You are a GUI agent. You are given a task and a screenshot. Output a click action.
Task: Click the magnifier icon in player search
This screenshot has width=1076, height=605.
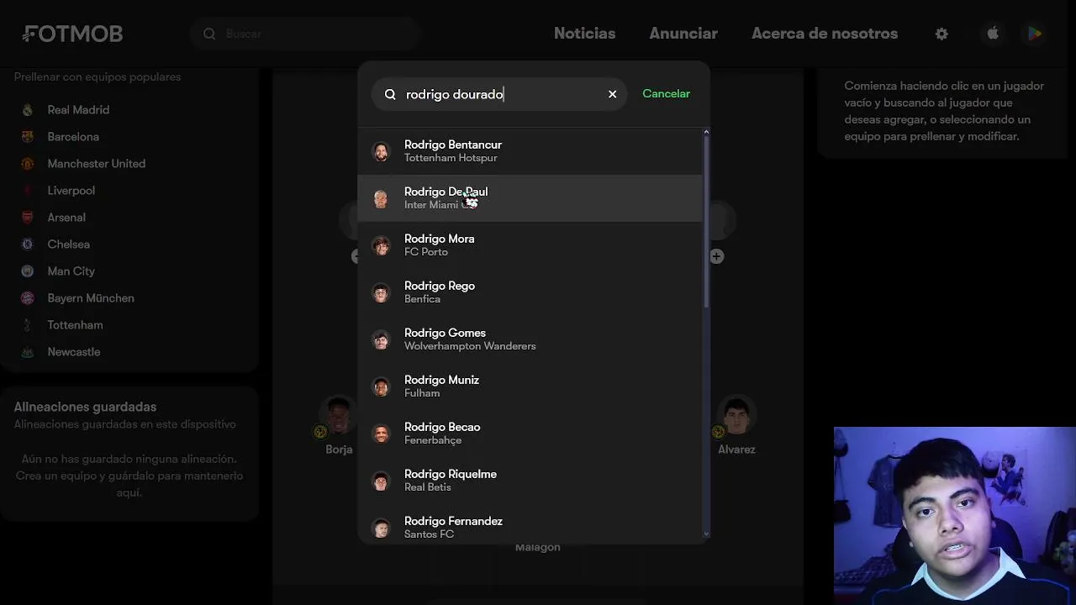[390, 94]
